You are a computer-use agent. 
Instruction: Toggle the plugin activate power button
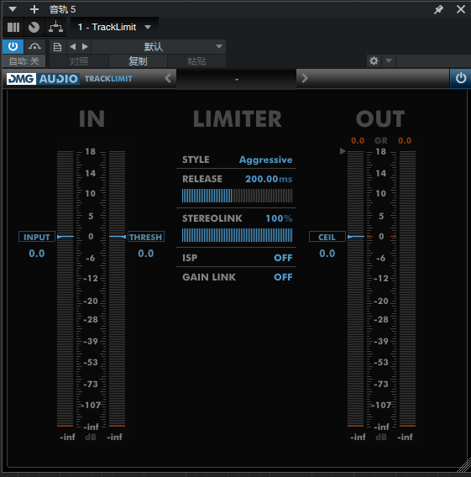point(13,46)
